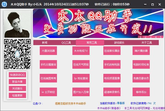Switch to the 游戏娱乐 tab
The height and width of the screenshot is (111, 165).
tap(119, 43)
